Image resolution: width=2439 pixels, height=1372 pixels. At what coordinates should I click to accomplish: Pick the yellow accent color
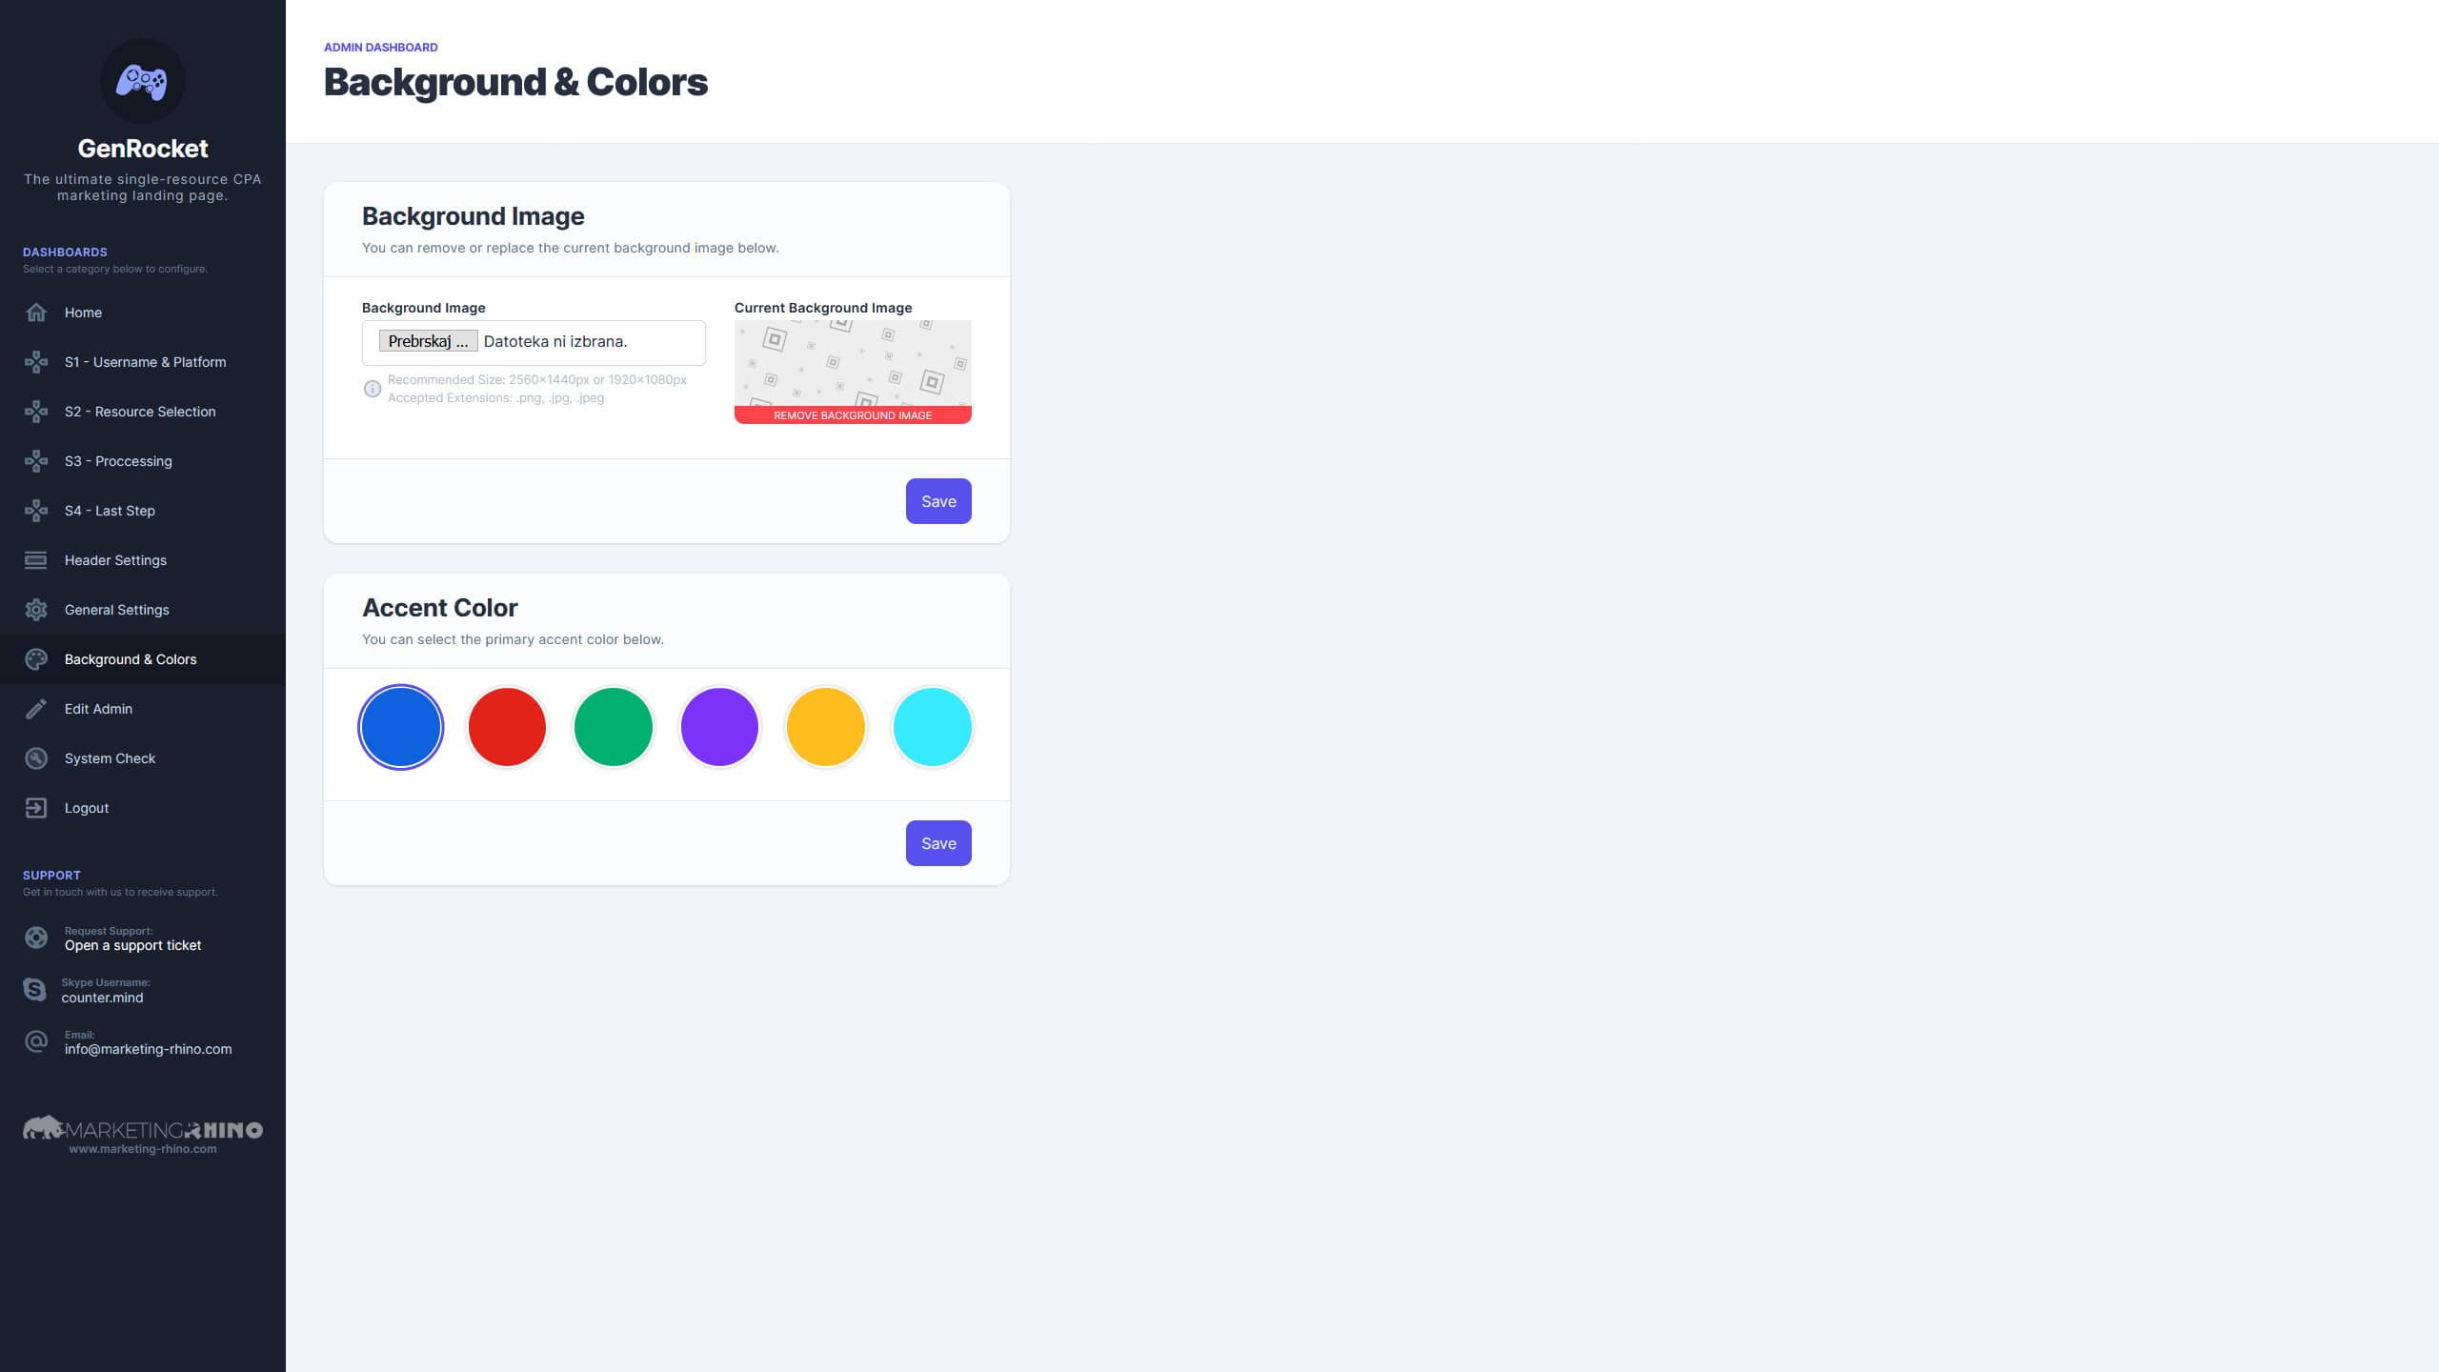point(826,727)
